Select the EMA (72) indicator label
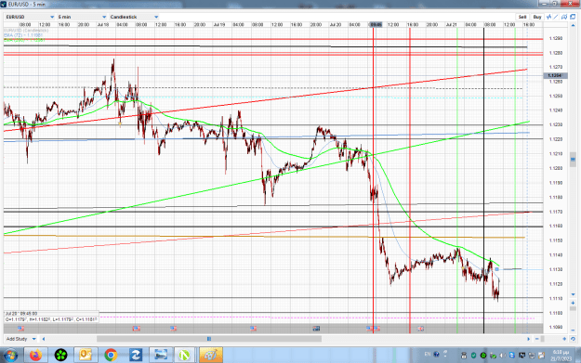The width and height of the screenshot is (581, 363). coord(23,35)
